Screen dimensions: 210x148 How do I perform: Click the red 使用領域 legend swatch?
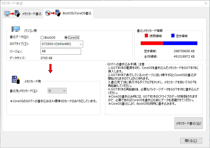point(146,36)
